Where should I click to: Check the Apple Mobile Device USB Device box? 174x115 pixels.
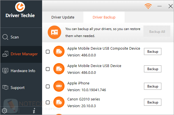click(48, 69)
